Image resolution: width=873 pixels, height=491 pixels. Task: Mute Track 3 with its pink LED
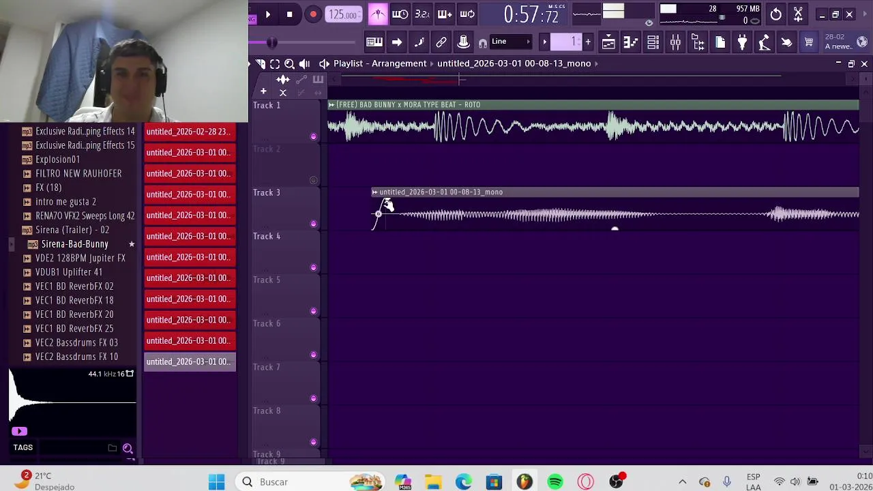coord(313,224)
